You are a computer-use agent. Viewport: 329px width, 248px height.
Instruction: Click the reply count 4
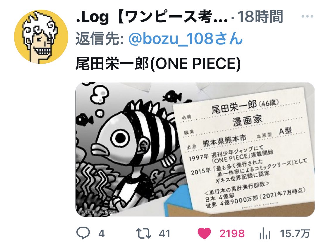click(102, 234)
